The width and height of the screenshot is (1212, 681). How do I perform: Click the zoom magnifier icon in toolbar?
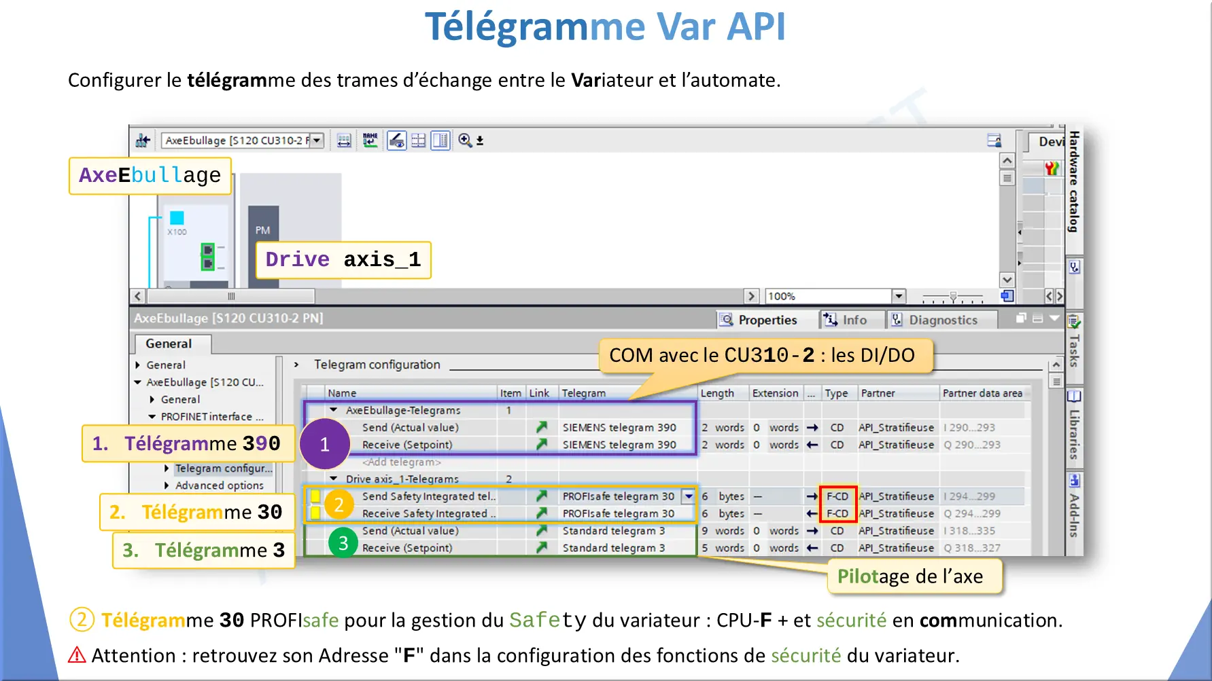point(465,141)
